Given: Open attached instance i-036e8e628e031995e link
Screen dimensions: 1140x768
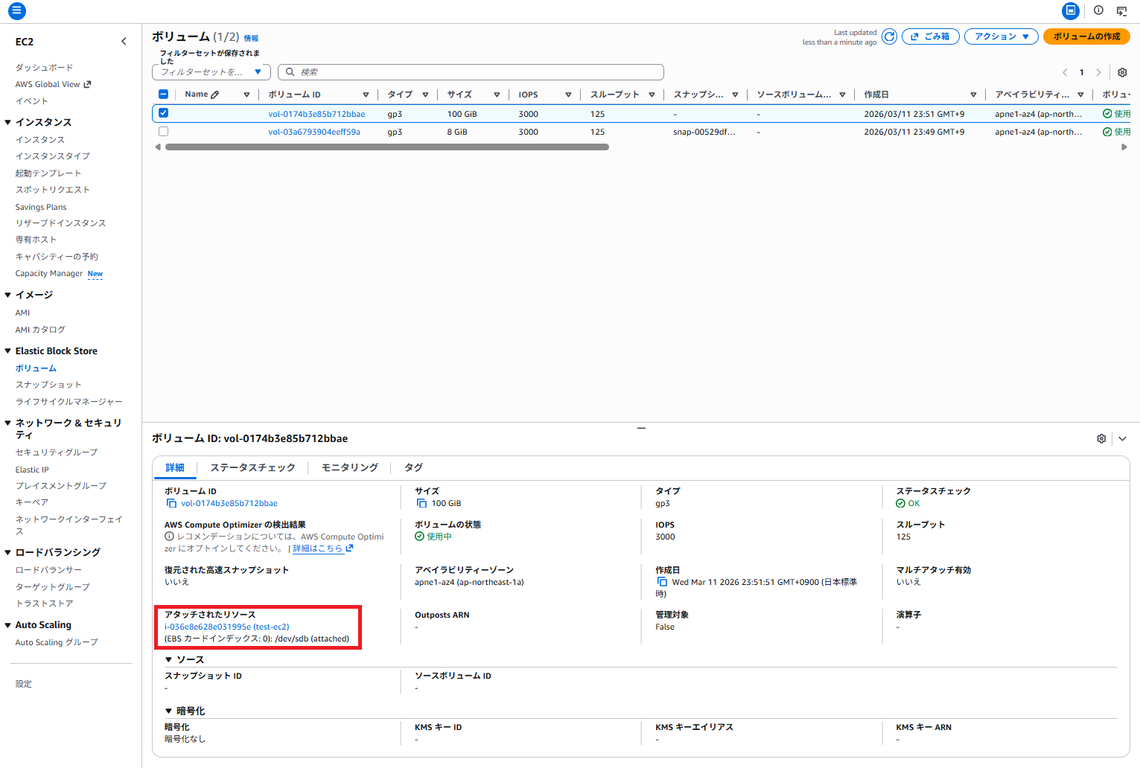Looking at the screenshot, I should (226, 627).
